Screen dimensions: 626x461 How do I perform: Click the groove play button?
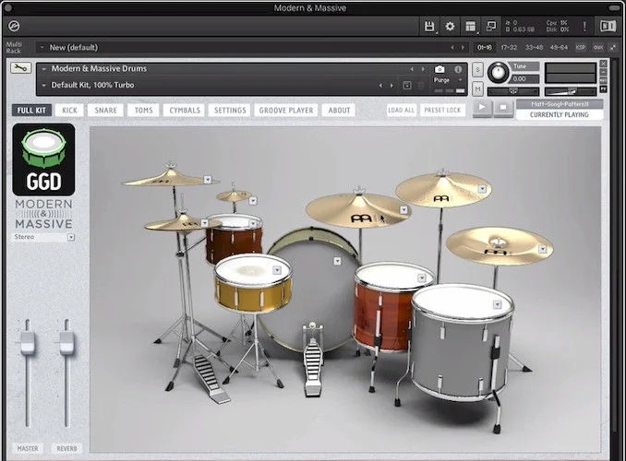(x=482, y=108)
